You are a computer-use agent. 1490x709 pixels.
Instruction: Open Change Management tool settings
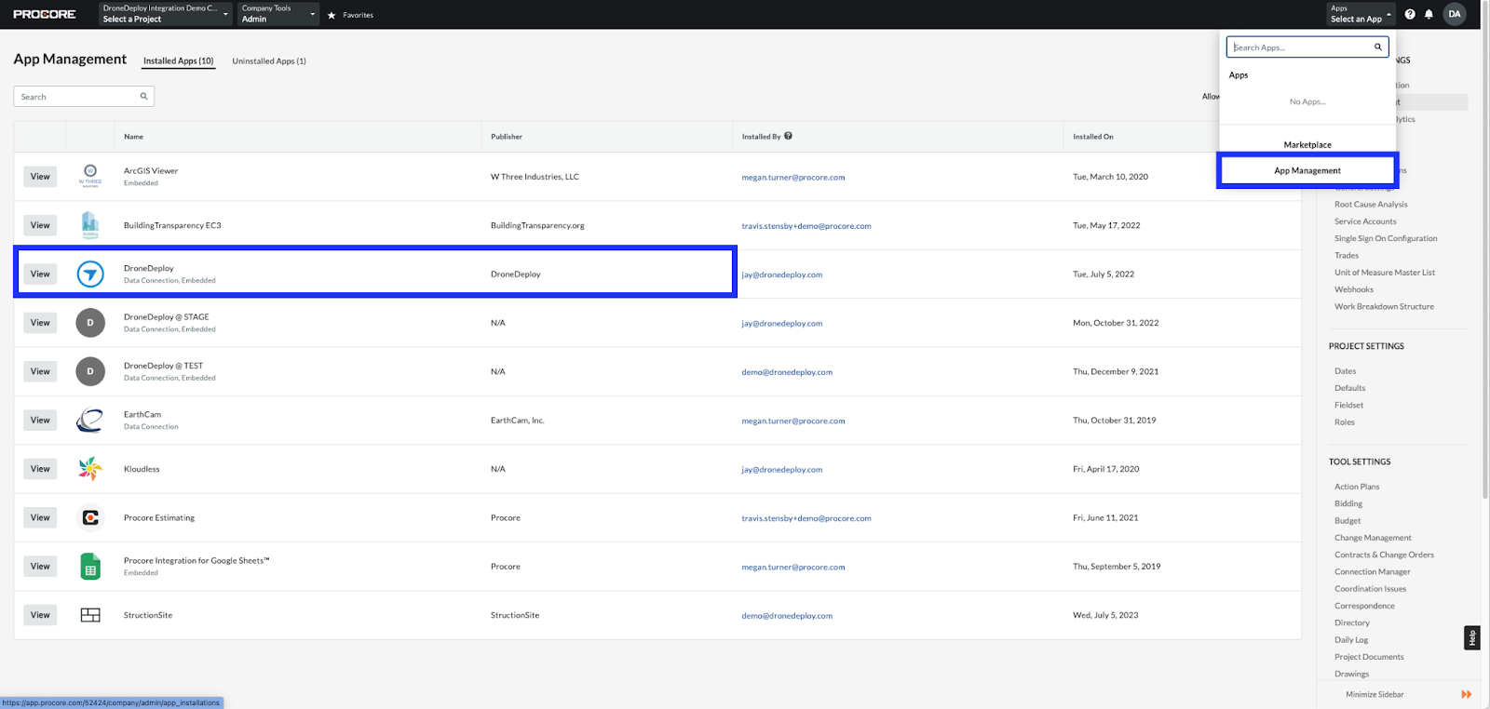(x=1373, y=538)
